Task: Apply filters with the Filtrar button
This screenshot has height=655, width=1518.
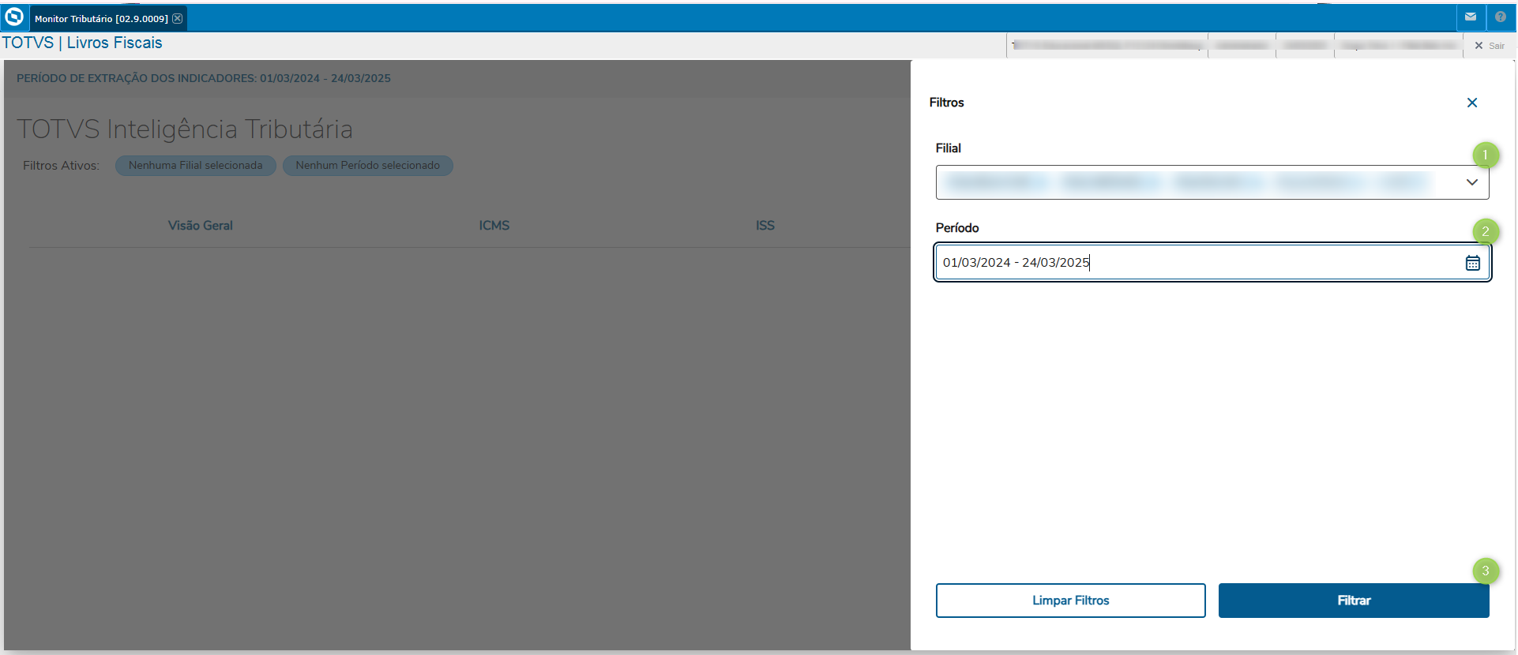Action: [x=1354, y=601]
